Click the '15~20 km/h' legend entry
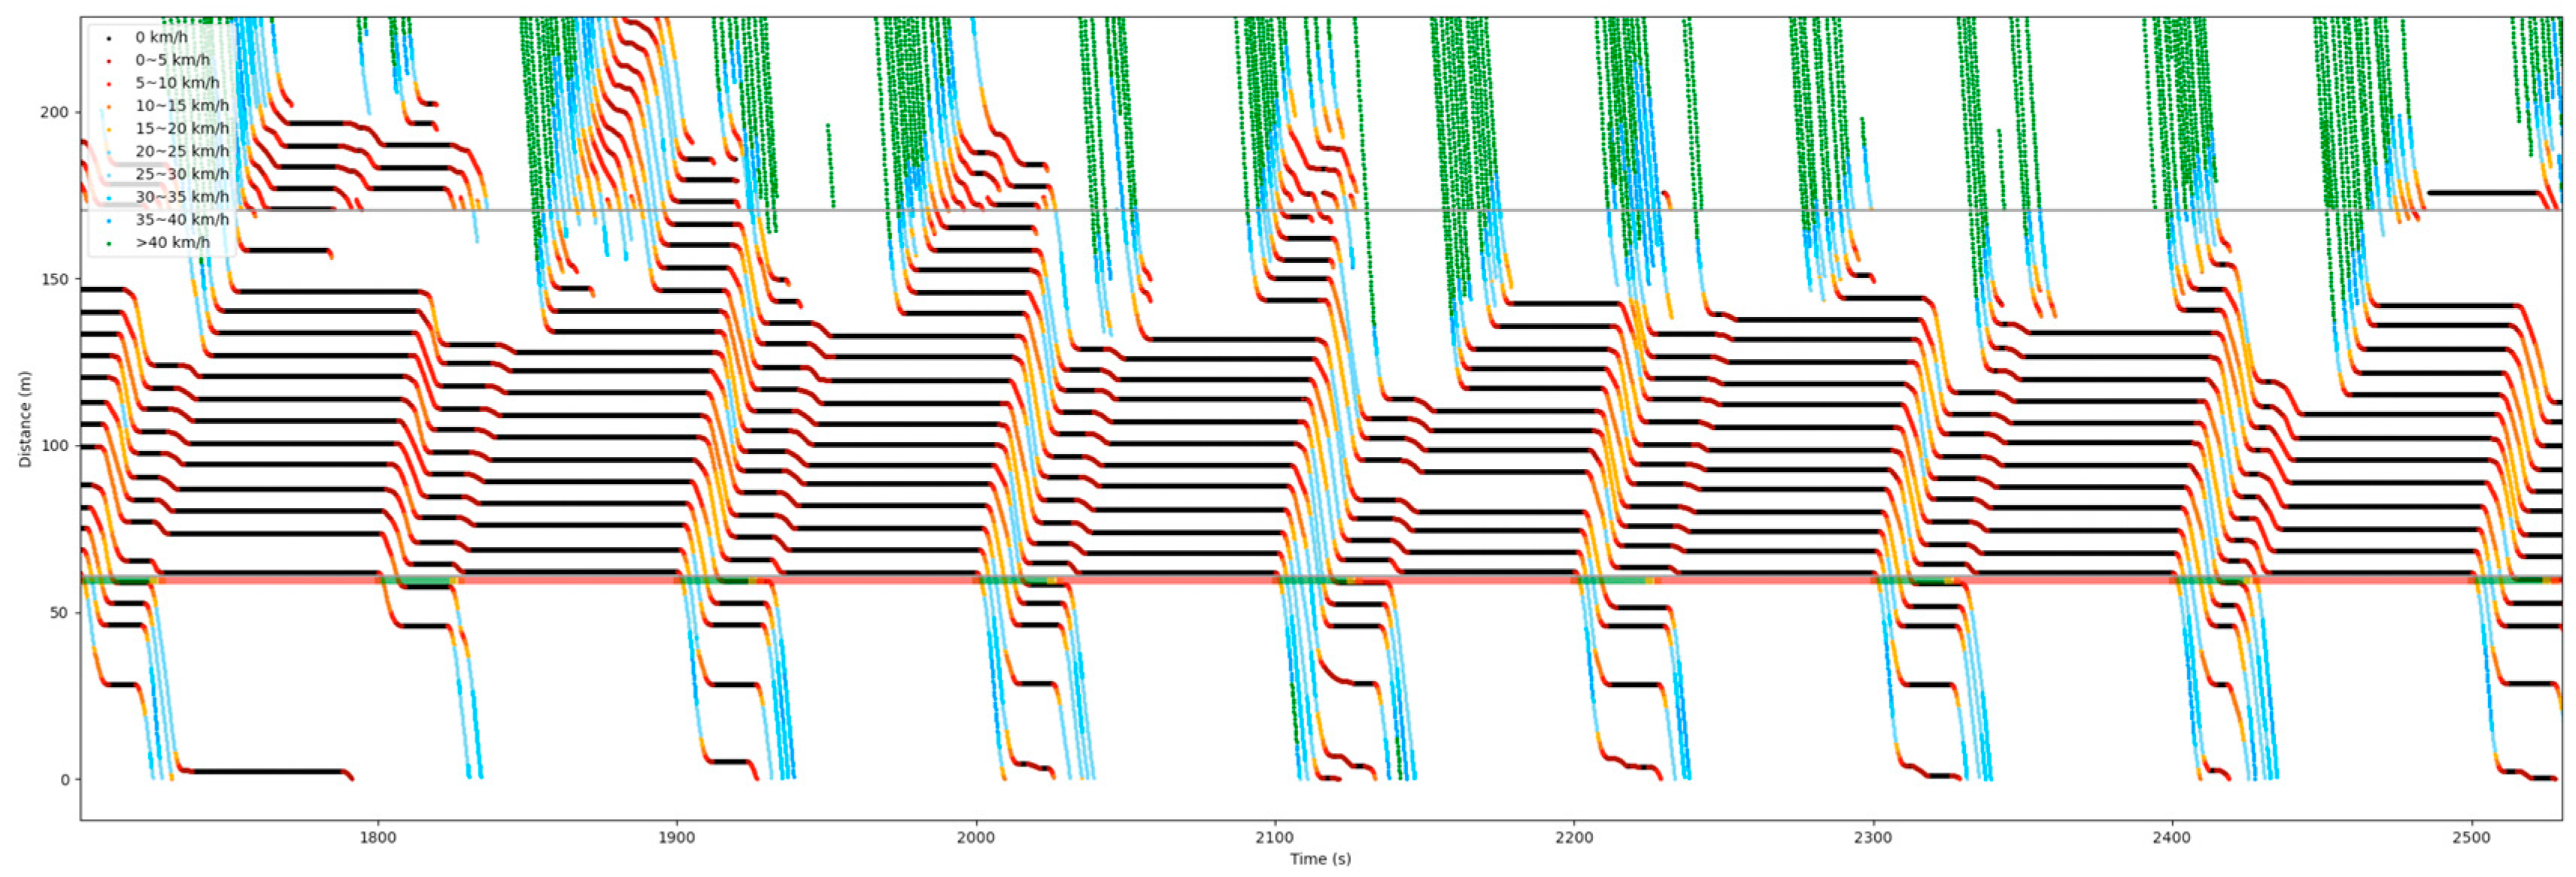2576x877 pixels. pos(181,129)
